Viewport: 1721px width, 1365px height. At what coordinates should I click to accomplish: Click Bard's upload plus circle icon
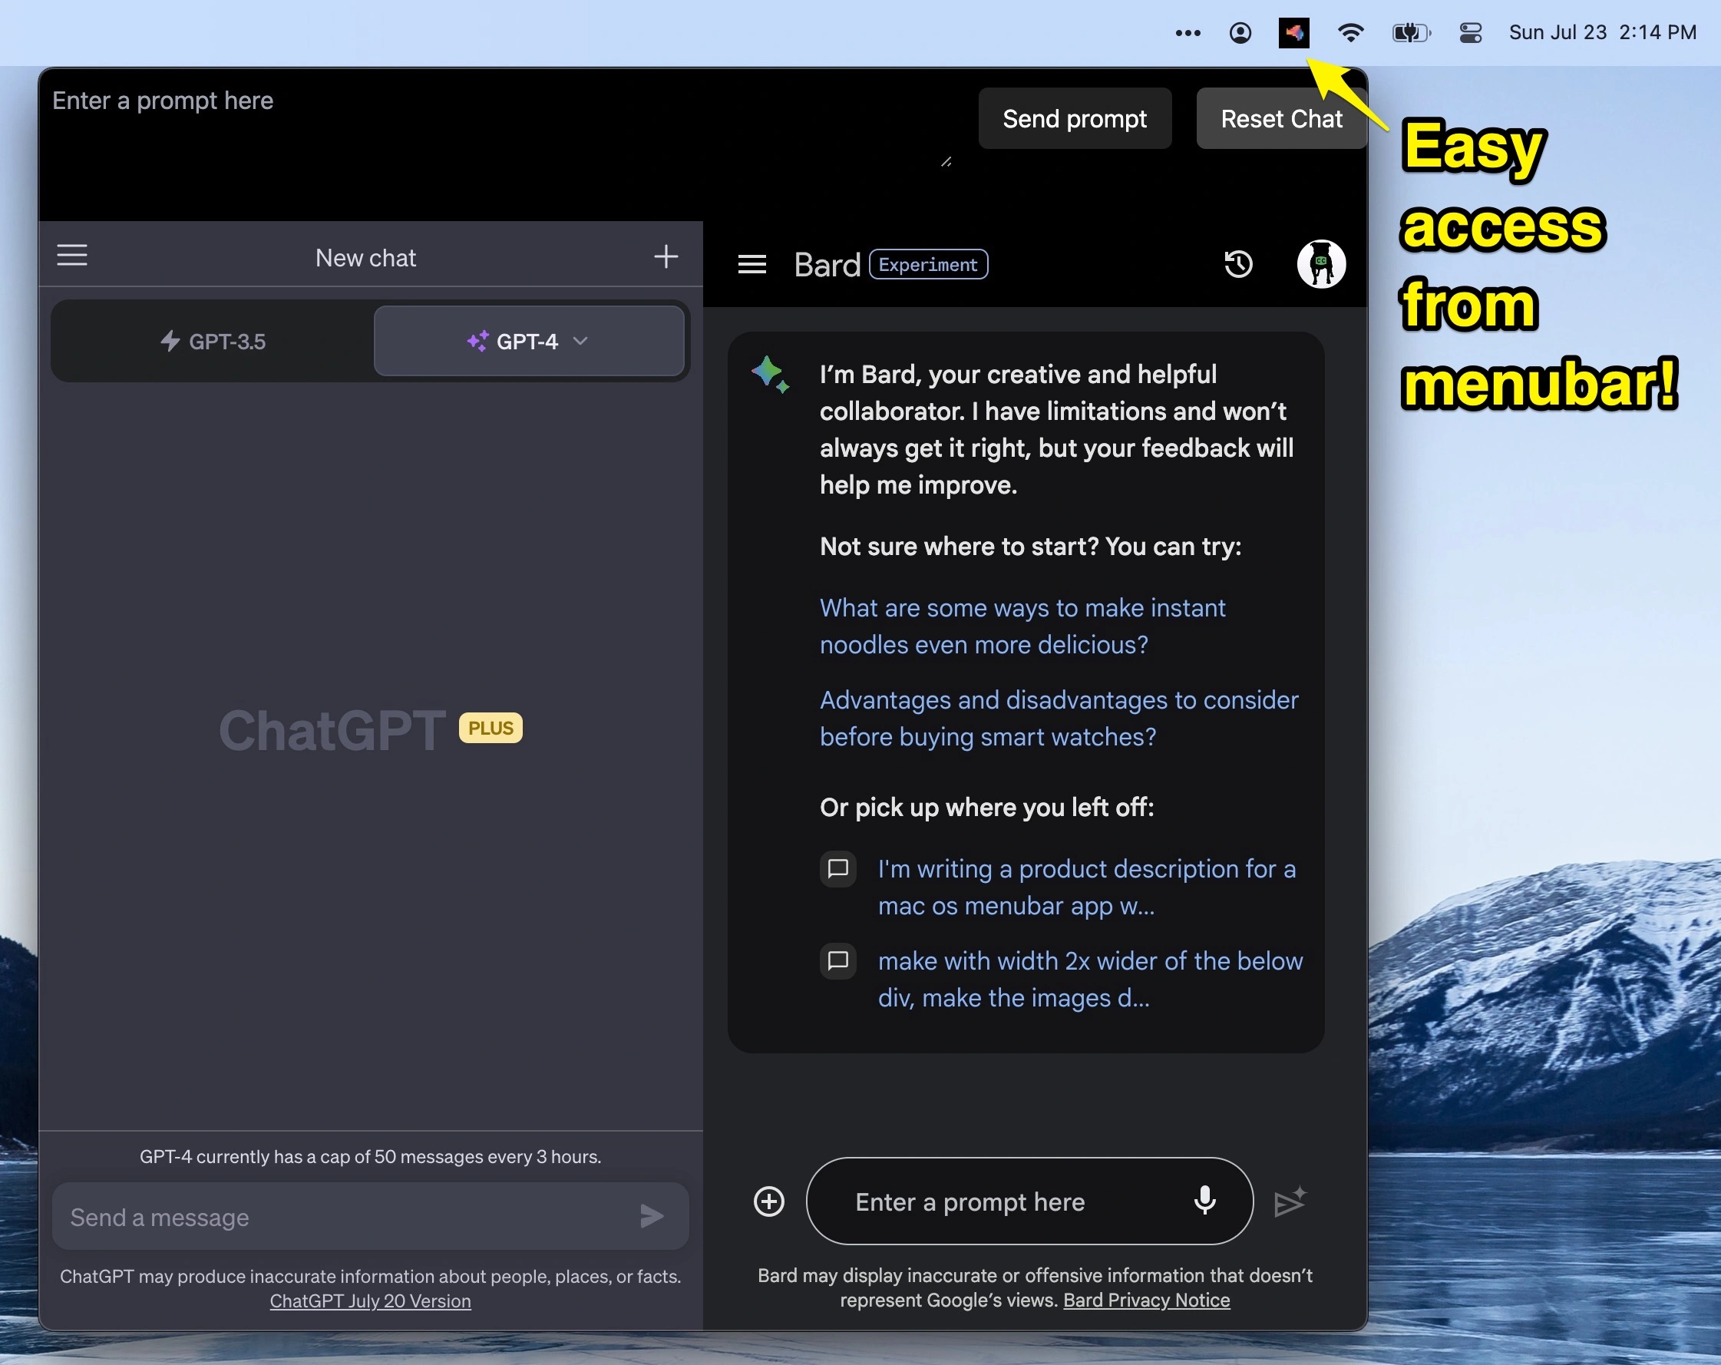[x=768, y=1201]
